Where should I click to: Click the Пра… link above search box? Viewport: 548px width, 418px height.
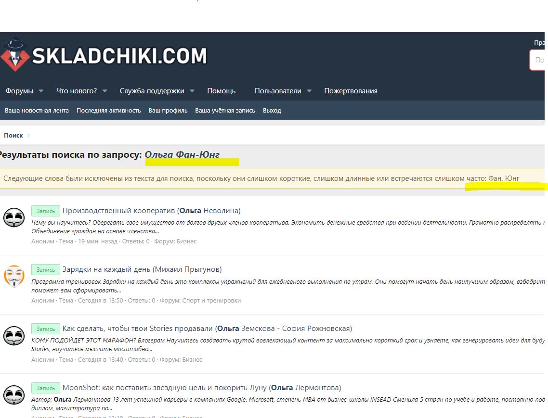[539, 43]
